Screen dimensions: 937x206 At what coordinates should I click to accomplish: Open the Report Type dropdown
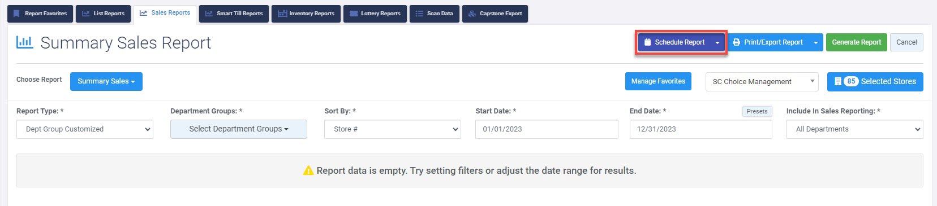pyautogui.click(x=85, y=129)
